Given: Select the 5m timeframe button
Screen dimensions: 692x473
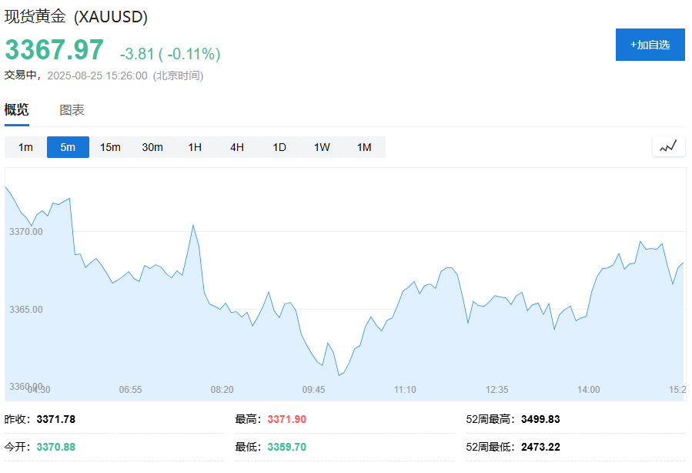Looking at the screenshot, I should tap(68, 147).
